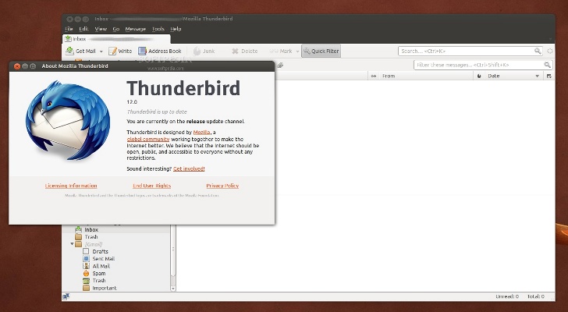Image resolution: width=568 pixels, height=312 pixels.
Task: Click the [Gmail] folder label
Action: point(94,244)
